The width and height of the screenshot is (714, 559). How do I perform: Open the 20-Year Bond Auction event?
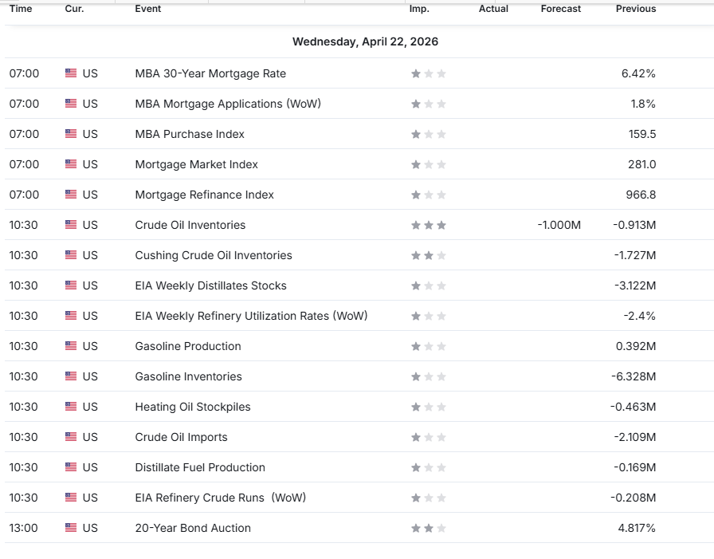coord(193,528)
